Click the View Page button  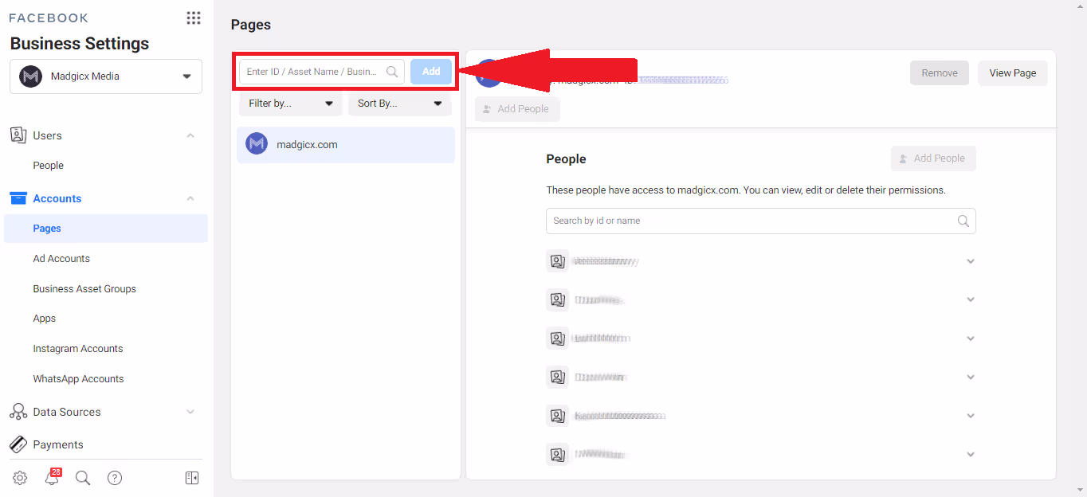tap(1013, 72)
